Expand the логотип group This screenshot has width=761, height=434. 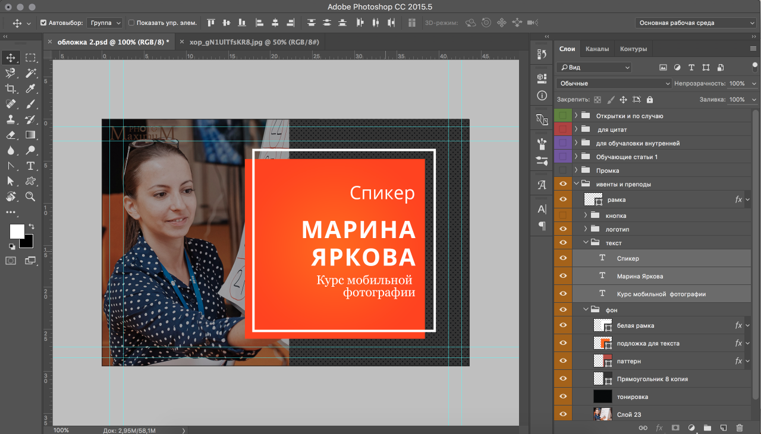click(586, 229)
